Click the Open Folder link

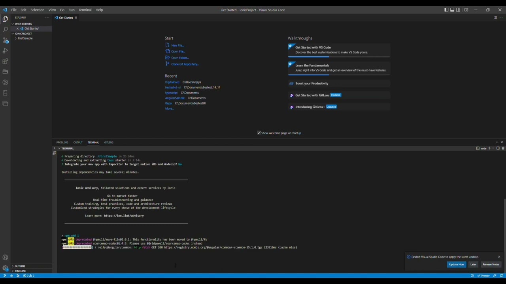click(177, 58)
